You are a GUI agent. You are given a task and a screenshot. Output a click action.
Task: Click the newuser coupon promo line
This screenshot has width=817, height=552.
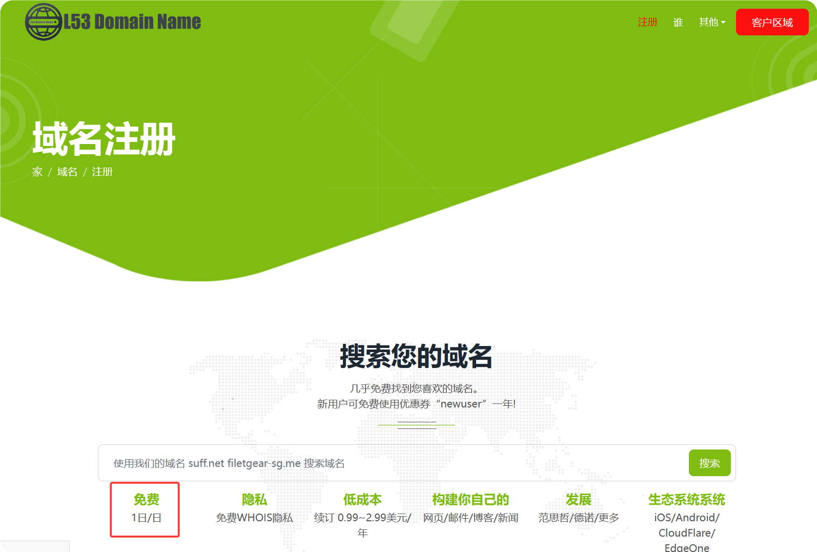416,404
